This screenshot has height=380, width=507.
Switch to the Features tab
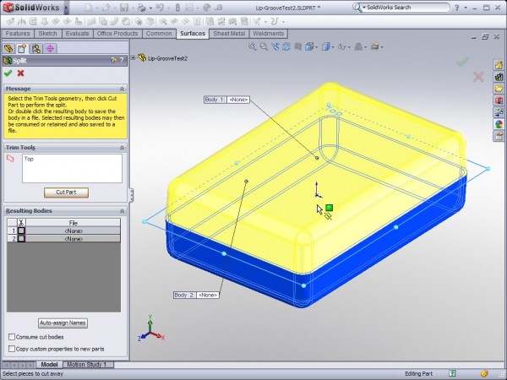(x=18, y=34)
